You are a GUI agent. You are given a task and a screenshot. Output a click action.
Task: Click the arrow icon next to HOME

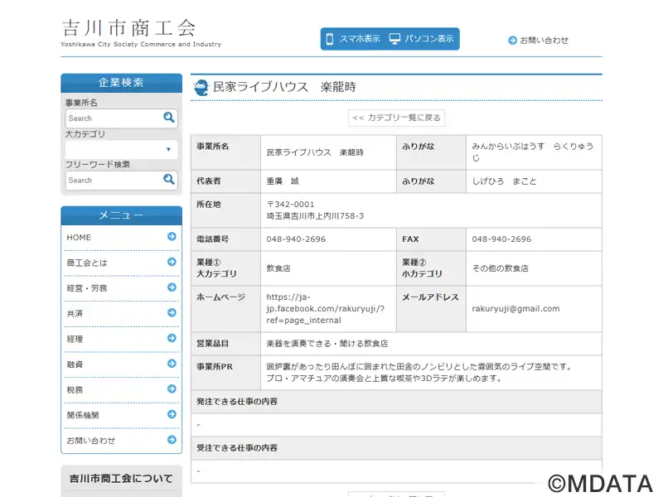pyautogui.click(x=172, y=237)
